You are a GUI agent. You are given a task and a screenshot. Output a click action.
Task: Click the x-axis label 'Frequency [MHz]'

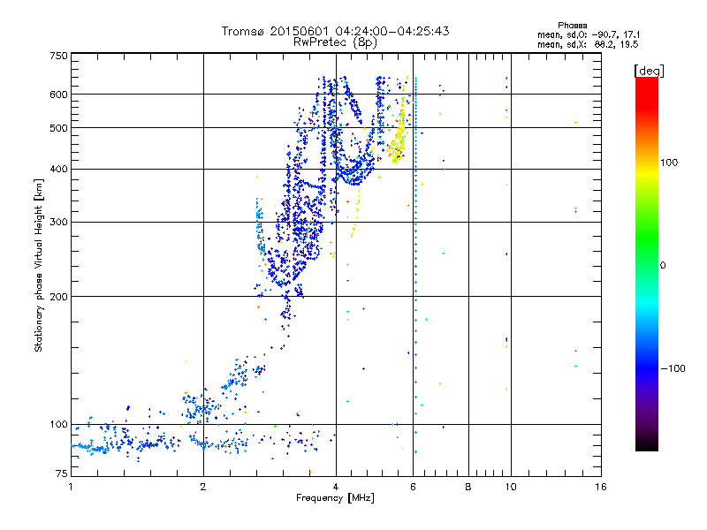335,498
